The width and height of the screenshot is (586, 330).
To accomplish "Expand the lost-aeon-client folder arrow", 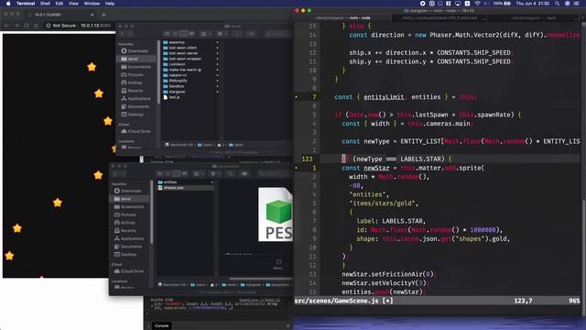I will click(217, 48).
